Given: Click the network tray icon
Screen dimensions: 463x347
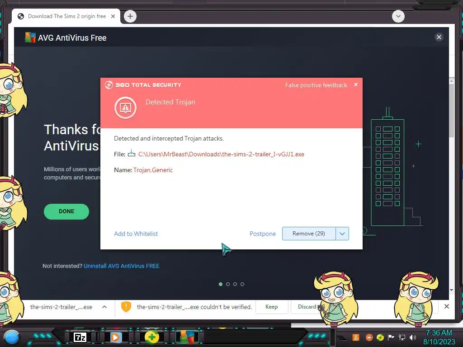Looking at the screenshot, I should point(402,337).
